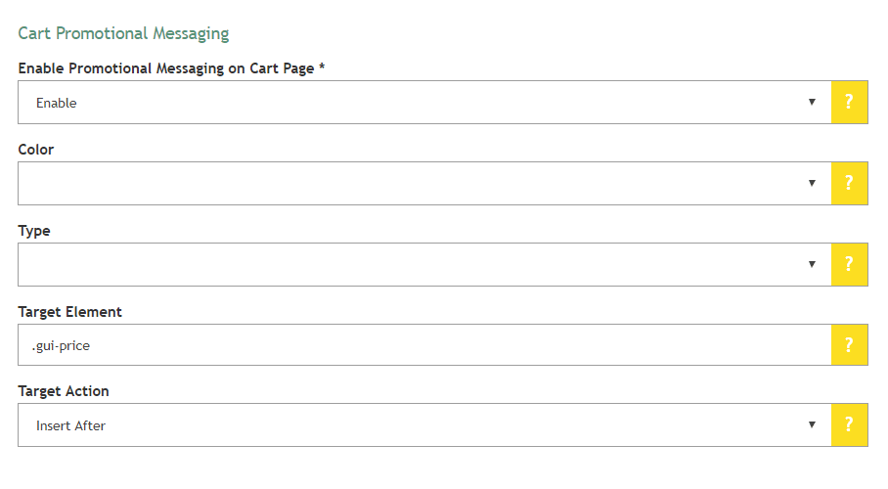Screen dimensions: 888x489
Task: Click the Enable Promotional Messaging on Cart Page label
Action: pyautogui.click(x=171, y=68)
